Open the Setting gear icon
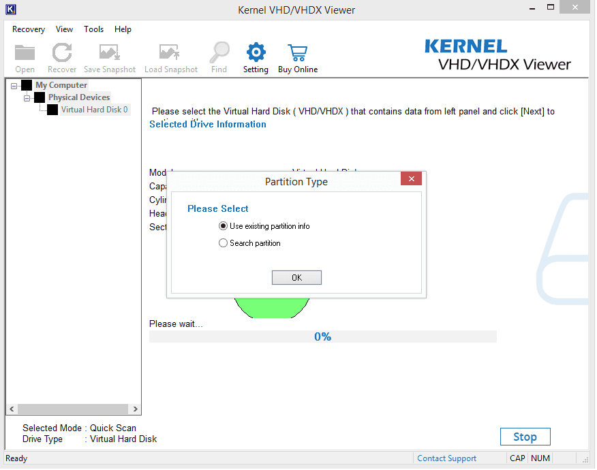The width and height of the screenshot is (597, 470). point(256,52)
